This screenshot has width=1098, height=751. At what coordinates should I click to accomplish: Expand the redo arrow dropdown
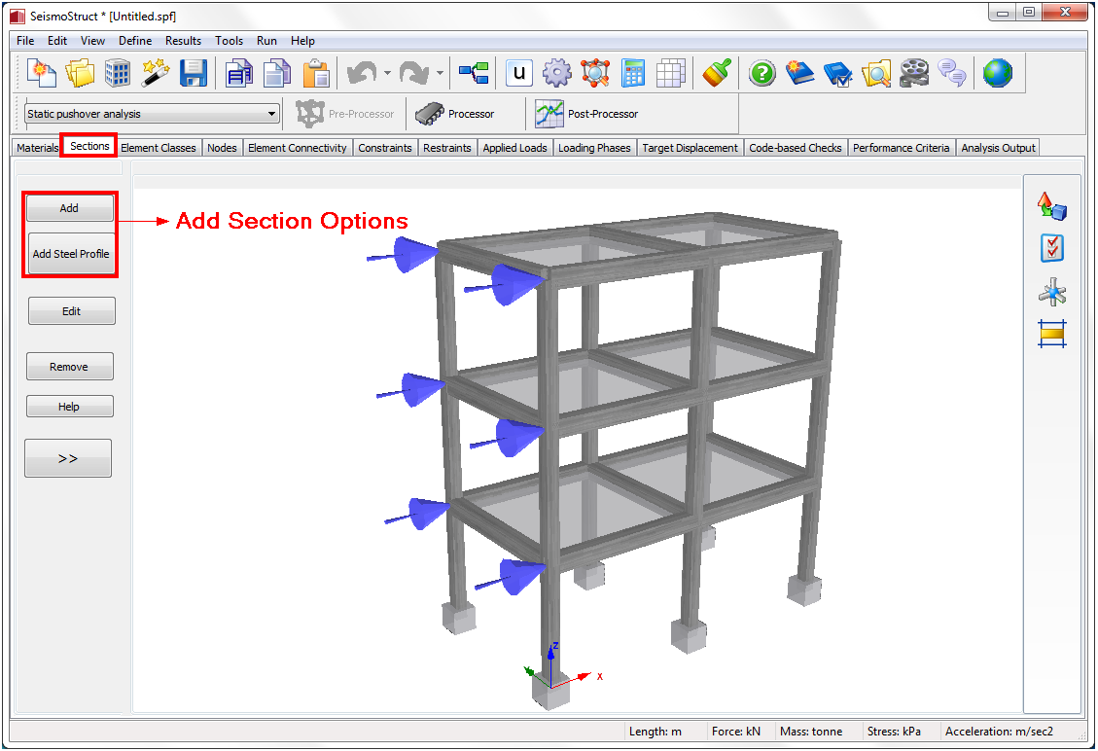click(x=440, y=73)
